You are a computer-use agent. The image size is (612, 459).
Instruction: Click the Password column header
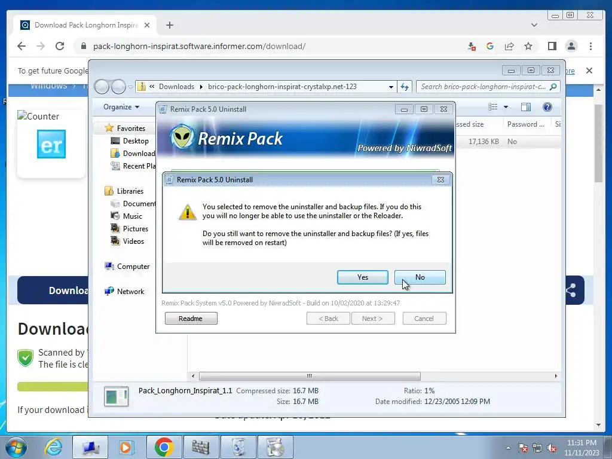pos(525,124)
